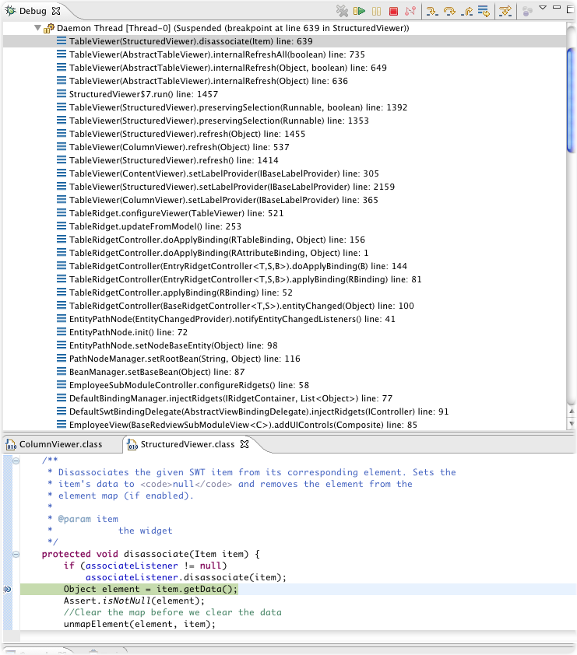Select doApplyBinding(RTableBinding, Object) line 156 frame
Viewport: 577px width, 655px height.
point(217,240)
